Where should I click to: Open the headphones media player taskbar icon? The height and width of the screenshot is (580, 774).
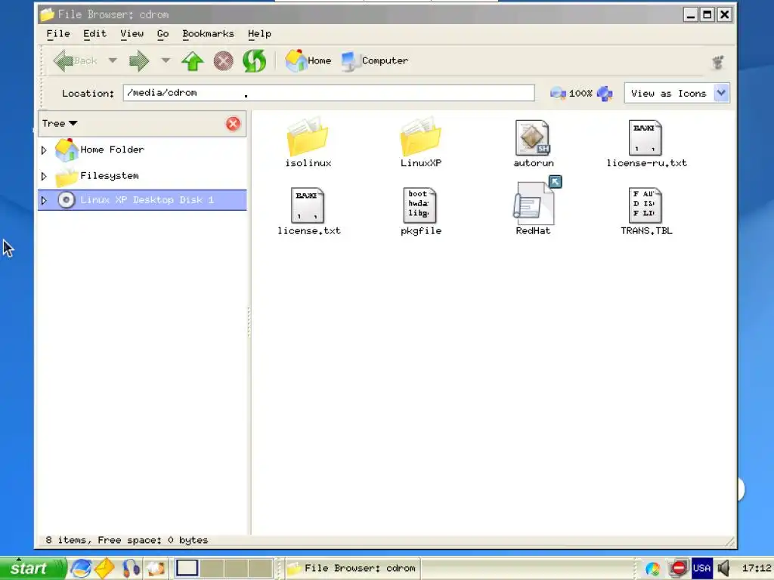coord(131,569)
